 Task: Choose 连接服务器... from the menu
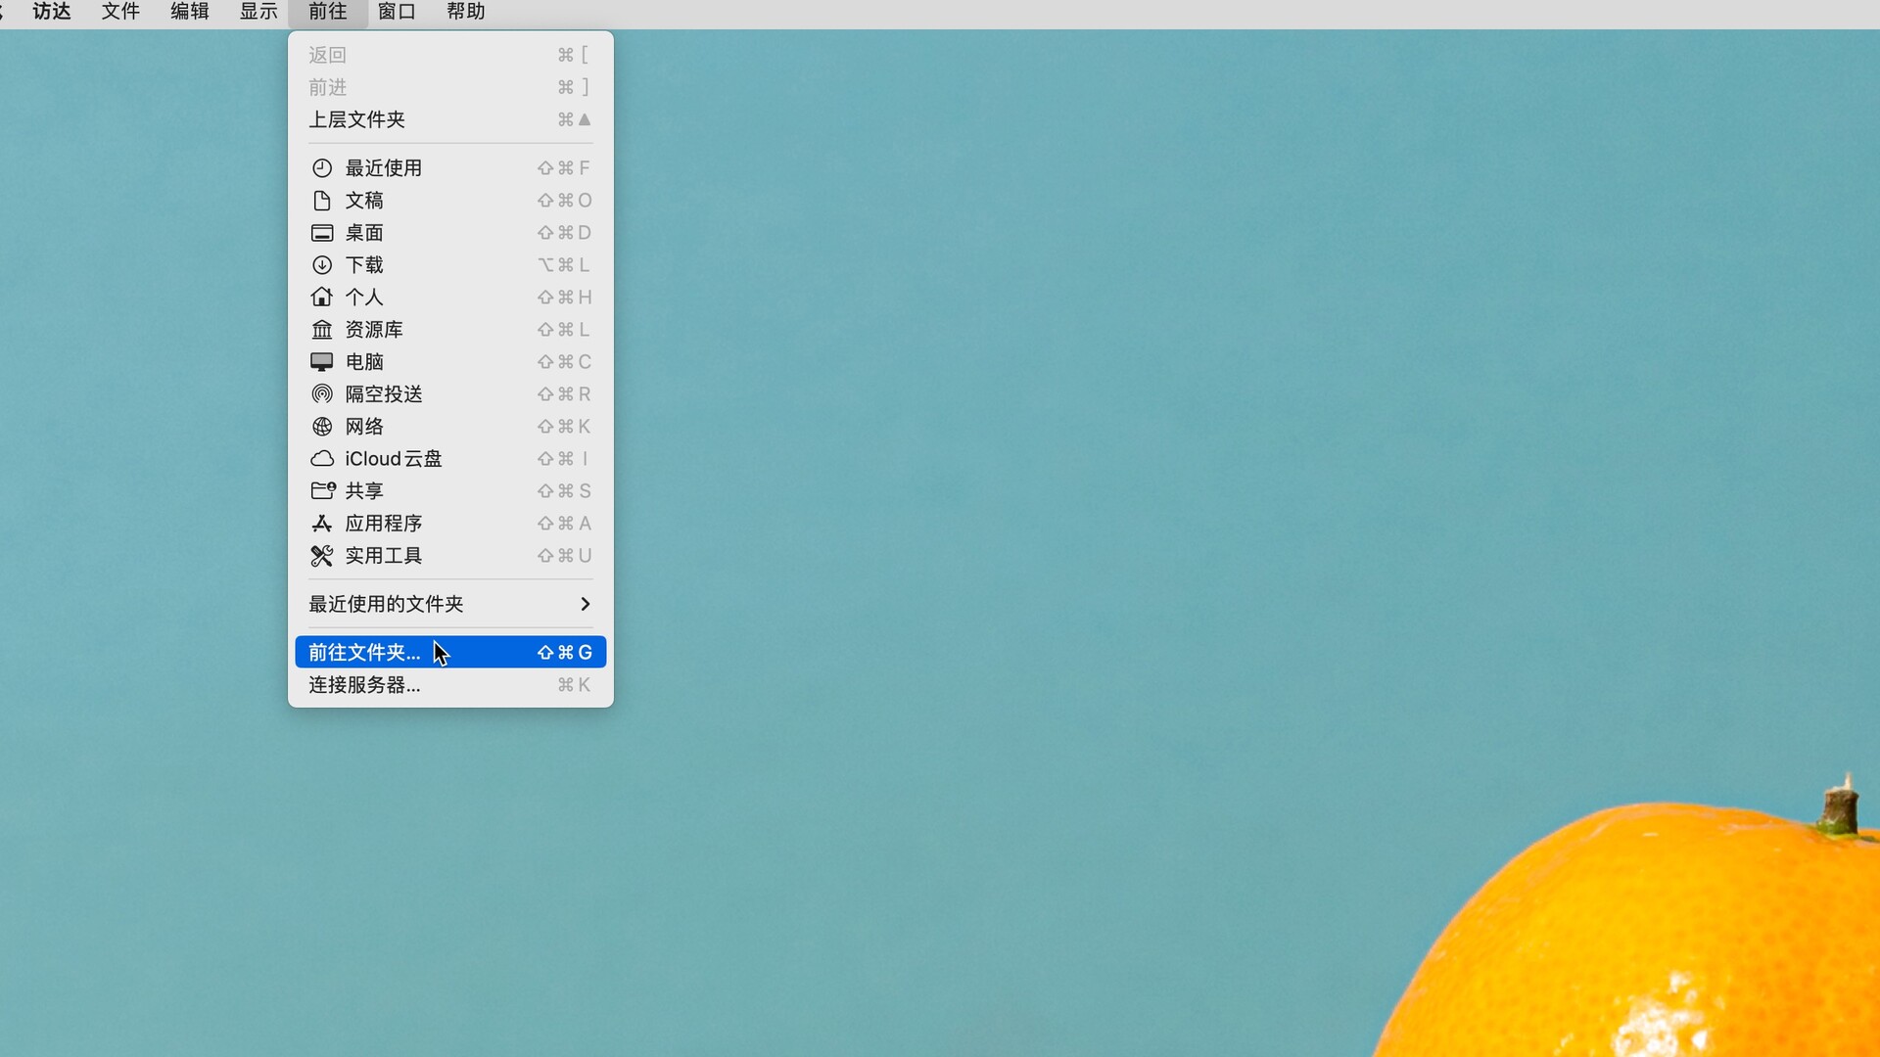tap(450, 685)
